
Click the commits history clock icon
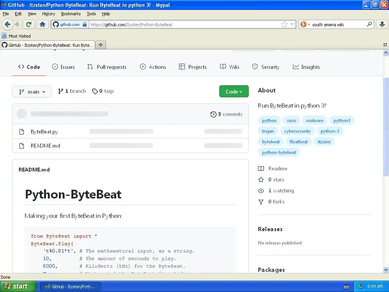[213, 114]
